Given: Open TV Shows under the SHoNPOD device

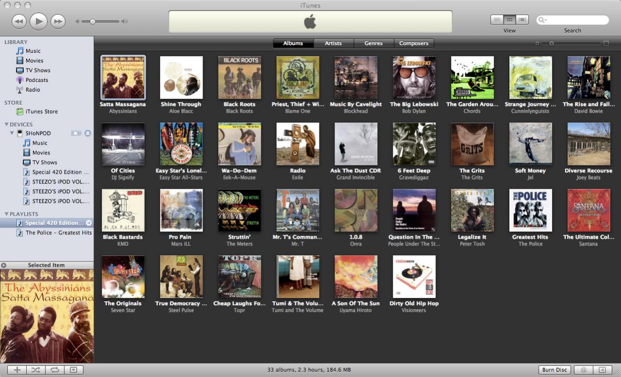Looking at the screenshot, I should click(45, 163).
